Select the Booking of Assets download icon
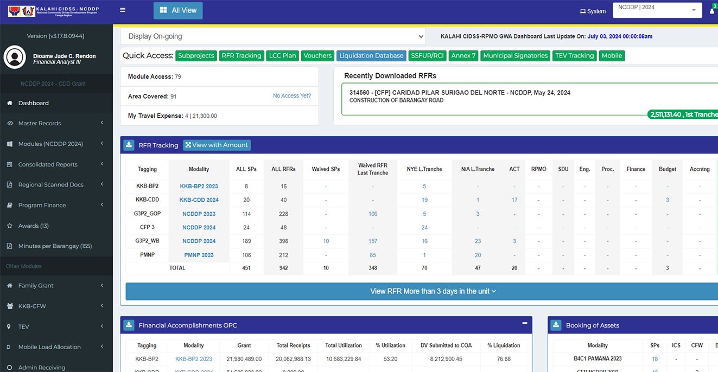This screenshot has width=718, height=372. tap(556, 325)
